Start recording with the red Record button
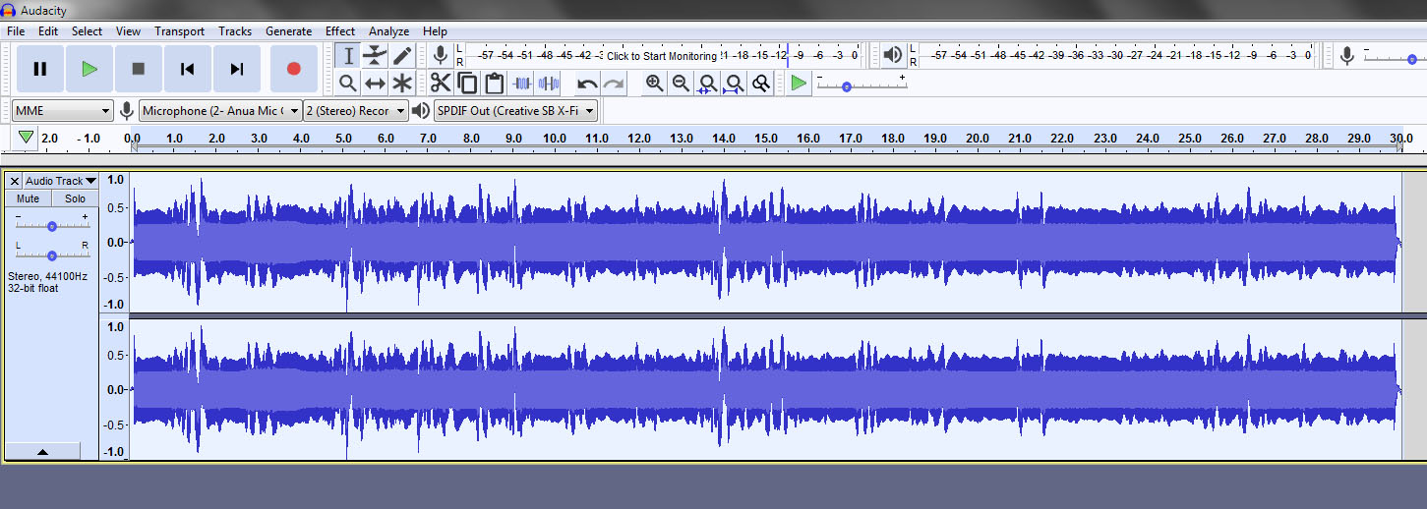The height and width of the screenshot is (509, 1427). tap(293, 69)
